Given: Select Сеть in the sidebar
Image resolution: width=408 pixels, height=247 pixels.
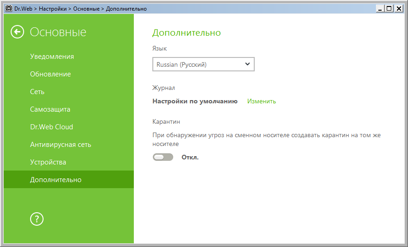Looking at the screenshot, I should 38,92.
